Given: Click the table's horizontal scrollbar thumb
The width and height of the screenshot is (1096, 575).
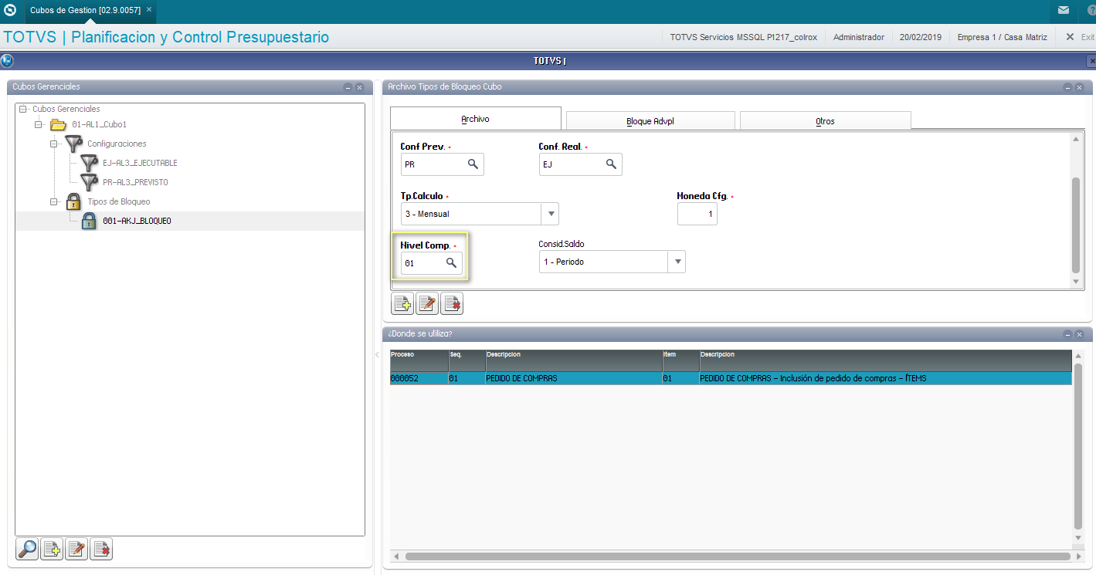Looking at the screenshot, I should [737, 556].
